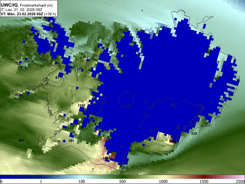
Task: Click the map value 331
Action: (x=71, y=141)
